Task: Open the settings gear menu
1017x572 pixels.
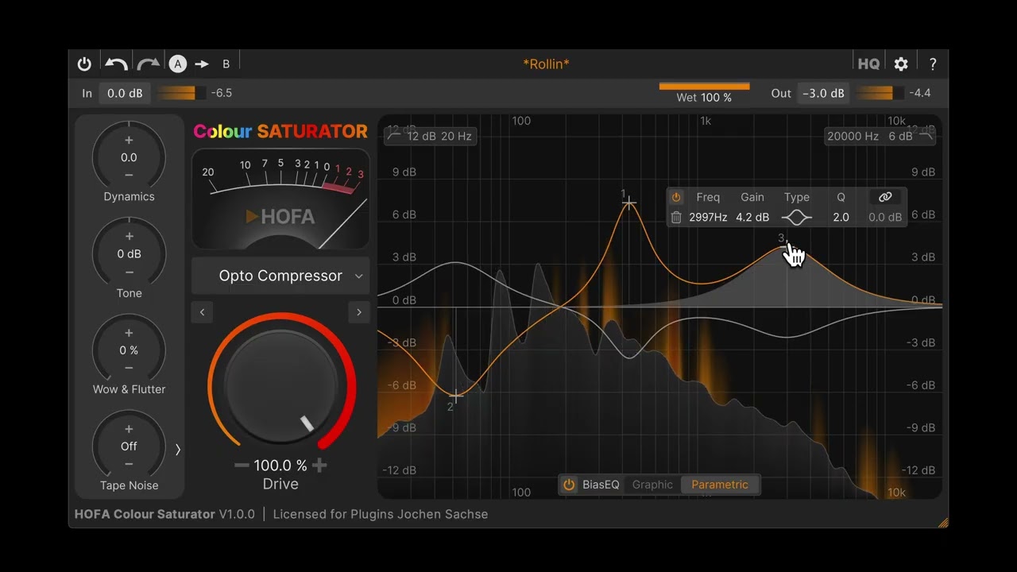Action: (x=901, y=64)
